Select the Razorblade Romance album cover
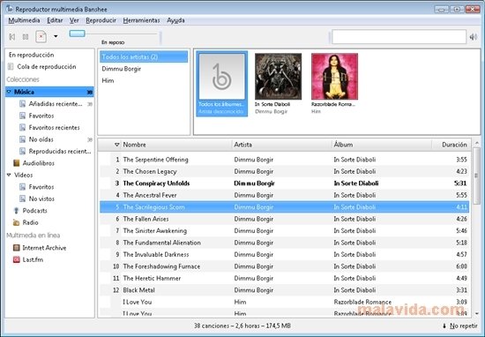The height and width of the screenshot is (337, 485). pos(335,77)
